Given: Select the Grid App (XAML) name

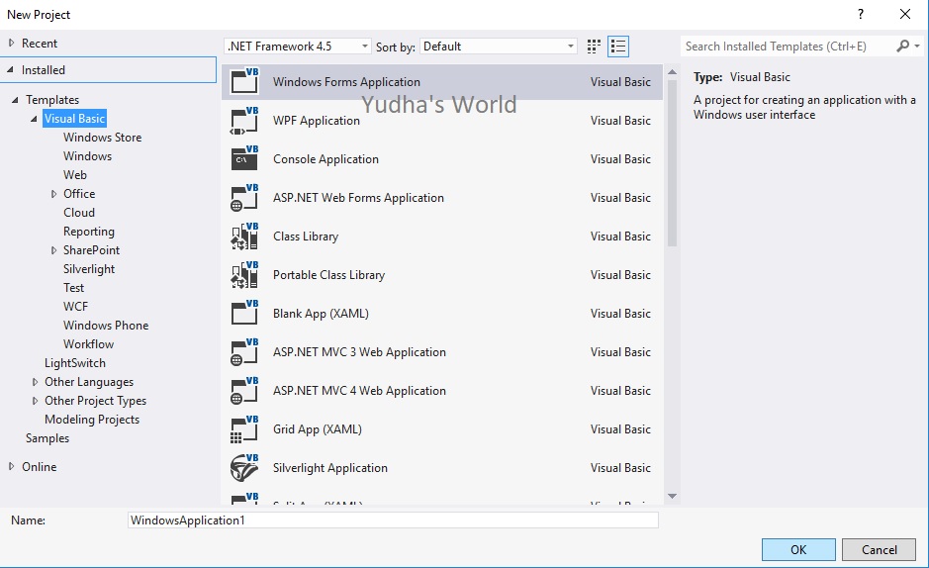Looking at the screenshot, I should [x=317, y=428].
